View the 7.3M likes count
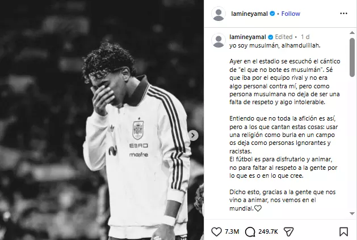 [232, 232]
